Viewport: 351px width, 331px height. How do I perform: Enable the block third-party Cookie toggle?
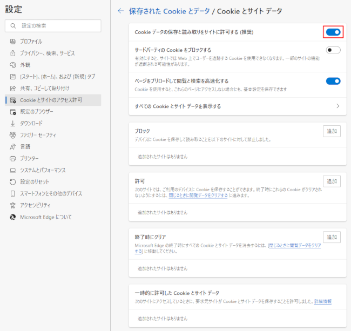click(333, 50)
